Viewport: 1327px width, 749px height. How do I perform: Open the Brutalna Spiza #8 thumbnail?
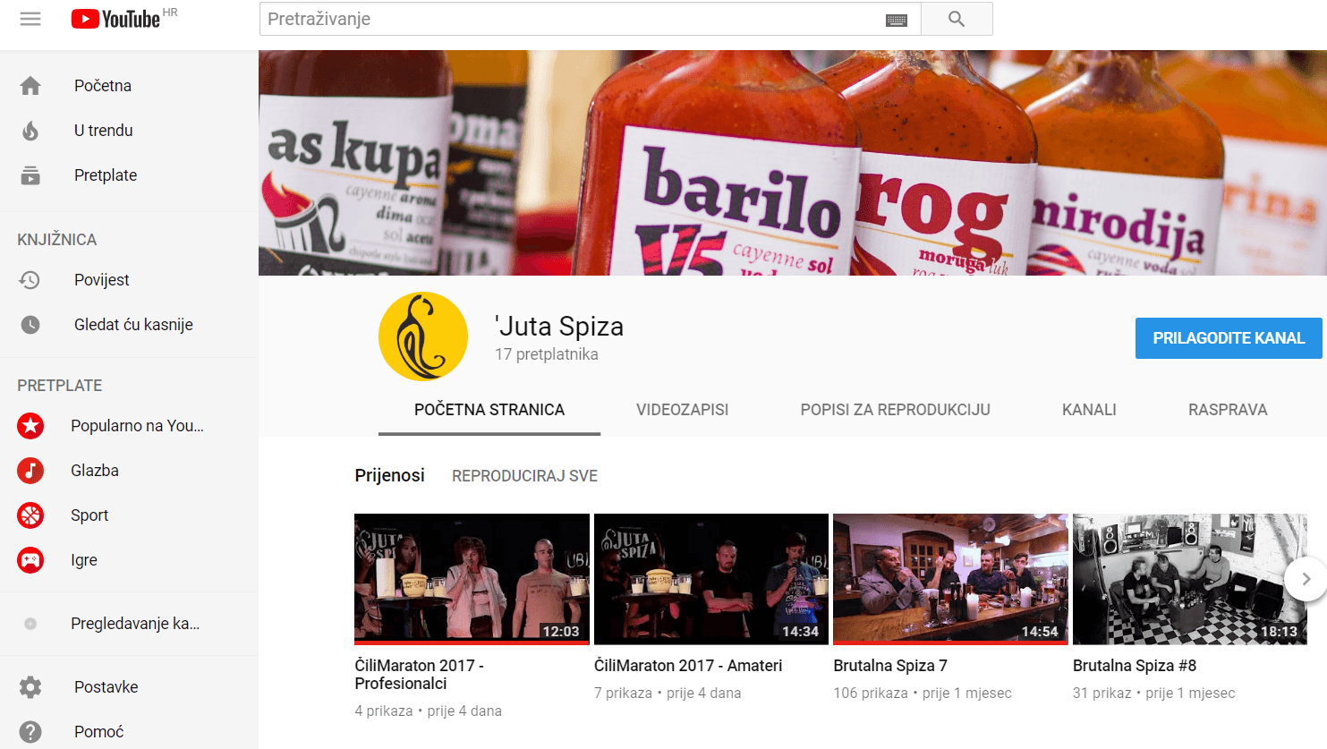(x=1190, y=579)
